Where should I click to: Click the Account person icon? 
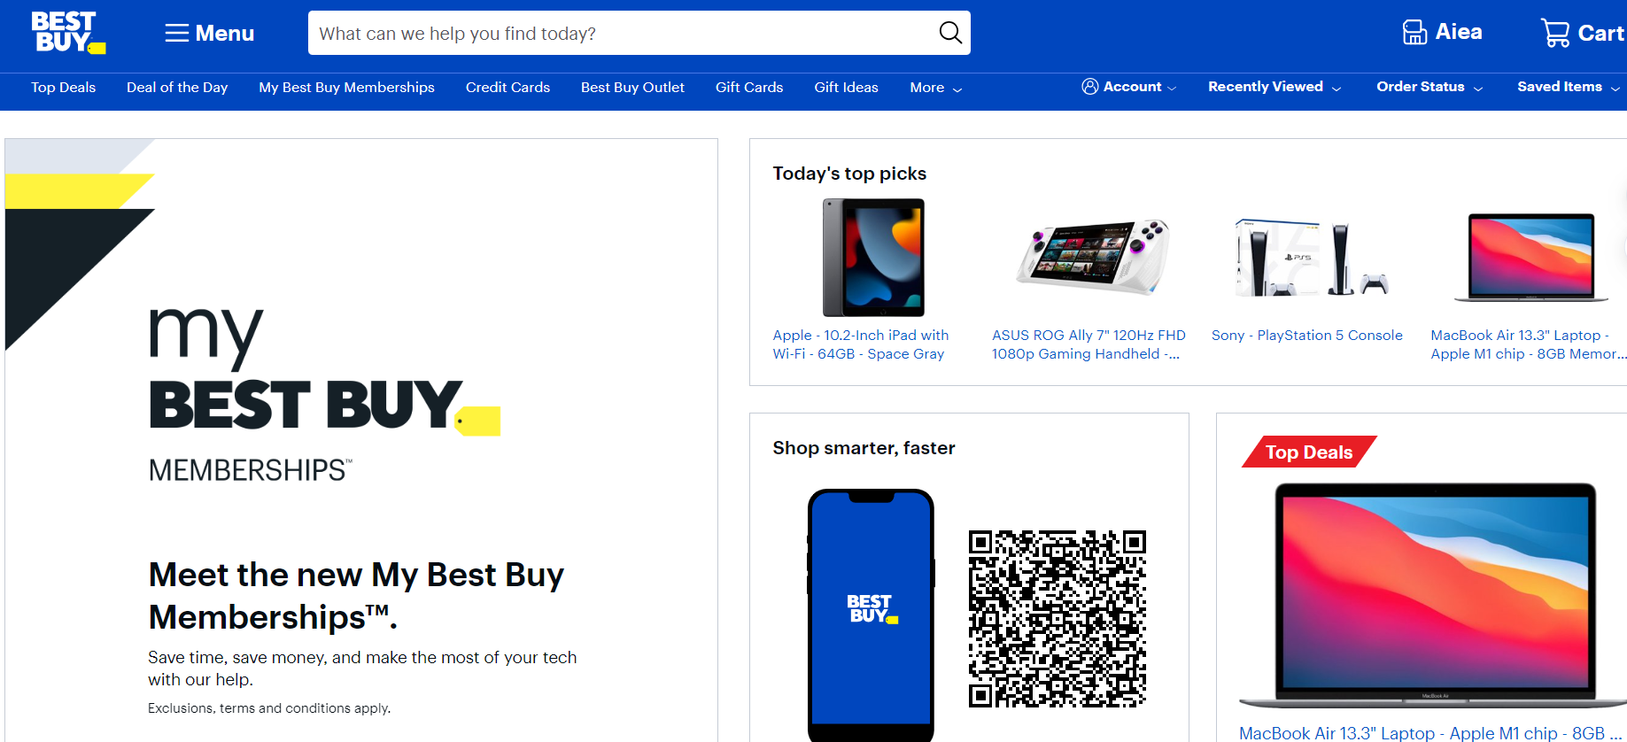pyautogui.click(x=1090, y=87)
